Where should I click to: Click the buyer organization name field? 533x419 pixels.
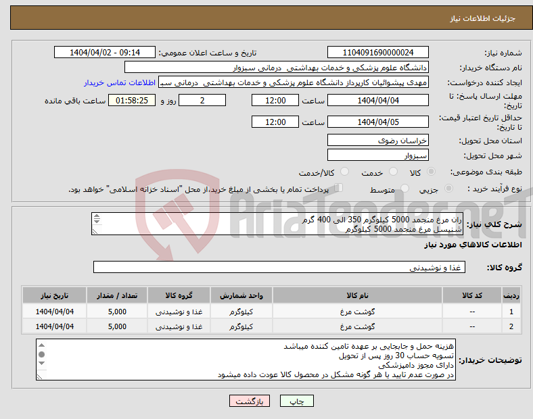pos(277,67)
